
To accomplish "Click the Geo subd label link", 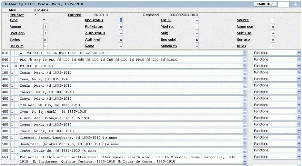I will pyautogui.click(x=168, y=39).
